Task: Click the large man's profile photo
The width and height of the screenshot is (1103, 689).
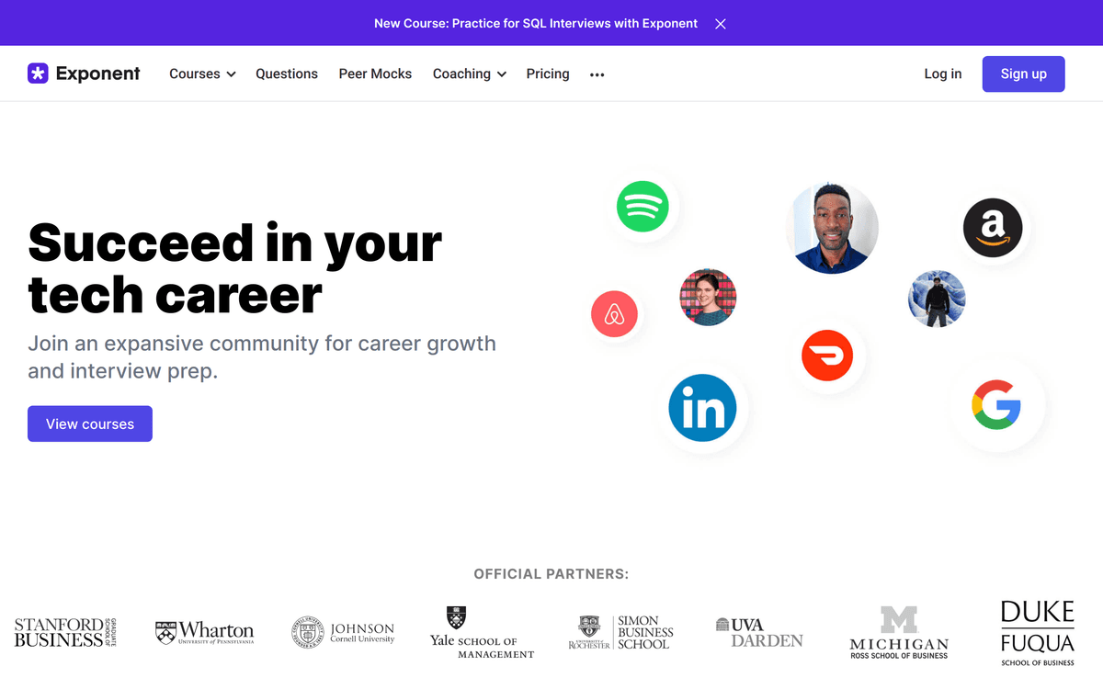Action: (833, 228)
